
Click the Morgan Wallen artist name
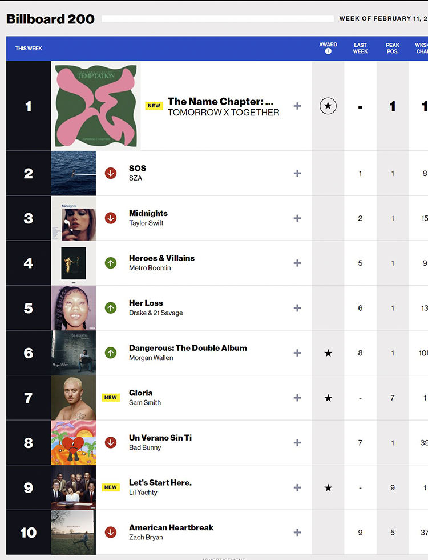pos(151,358)
